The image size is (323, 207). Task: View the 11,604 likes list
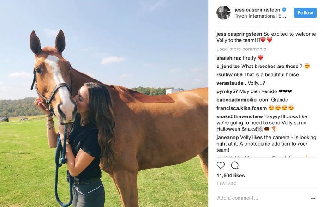tap(231, 176)
